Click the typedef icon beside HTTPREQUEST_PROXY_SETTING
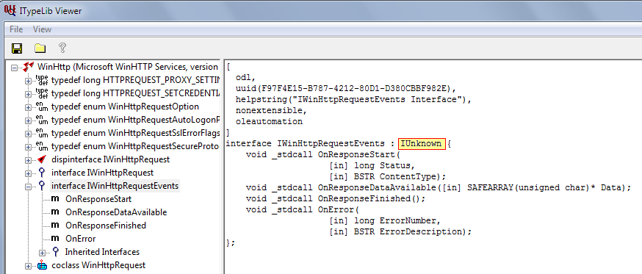 tap(42, 80)
